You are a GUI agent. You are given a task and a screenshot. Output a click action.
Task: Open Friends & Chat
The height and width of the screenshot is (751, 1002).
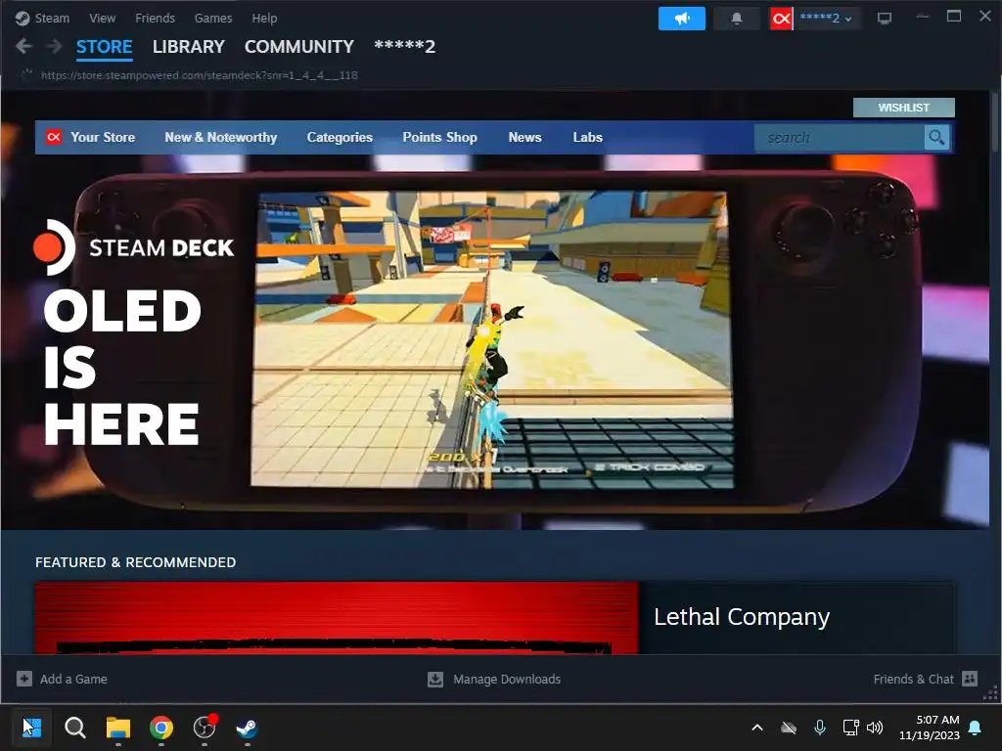coord(913,680)
